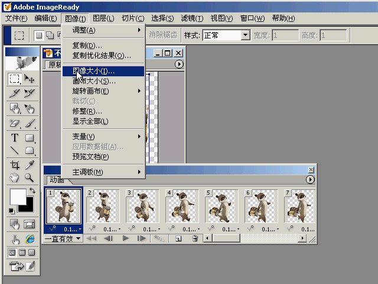
Task: Select the Rectangle shape tool
Action: [x=30, y=138]
